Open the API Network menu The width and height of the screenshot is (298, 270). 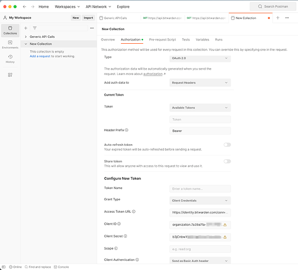pos(98,6)
